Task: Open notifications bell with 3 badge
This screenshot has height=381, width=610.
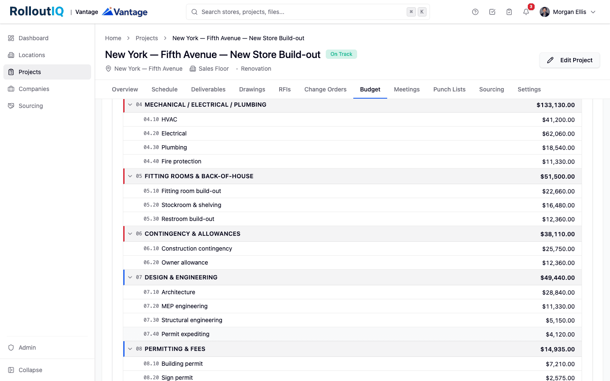Action: pyautogui.click(x=526, y=12)
